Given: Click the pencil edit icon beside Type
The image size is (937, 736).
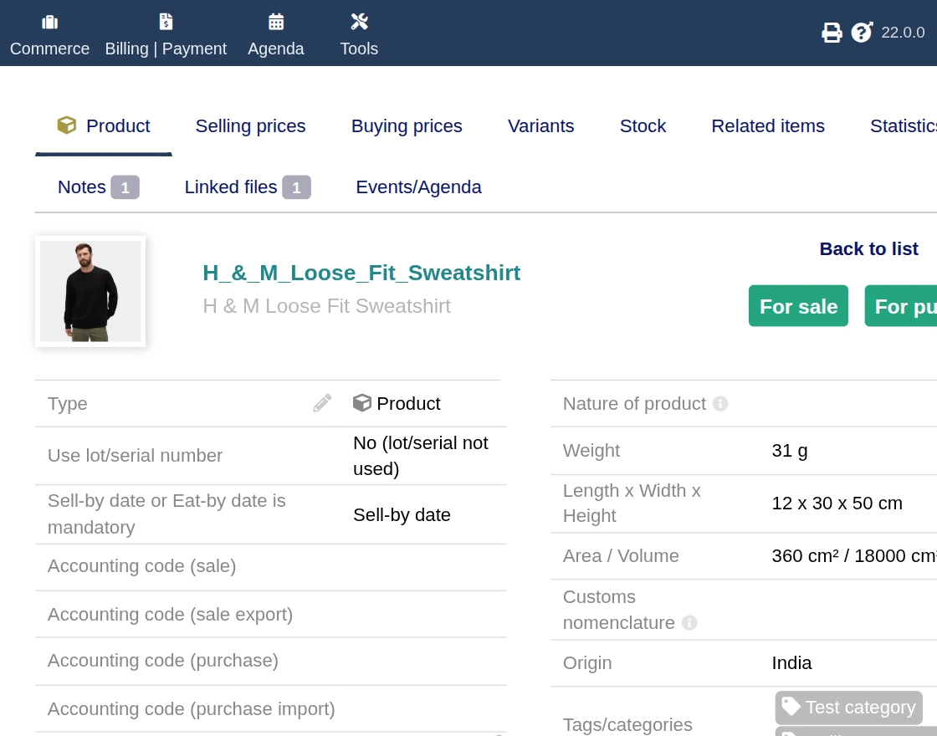Looking at the screenshot, I should pos(322,403).
